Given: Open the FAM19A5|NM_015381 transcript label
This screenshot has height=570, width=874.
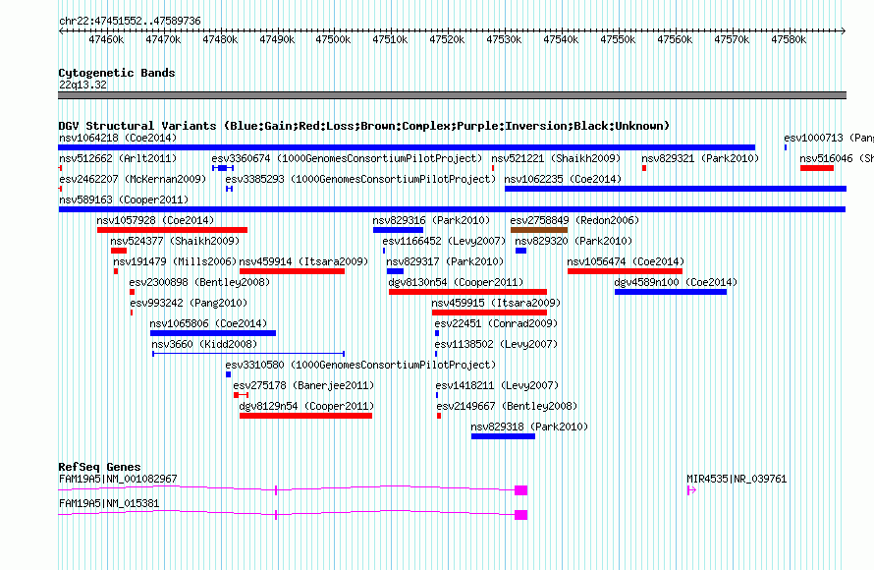Looking at the screenshot, I should 109,503.
